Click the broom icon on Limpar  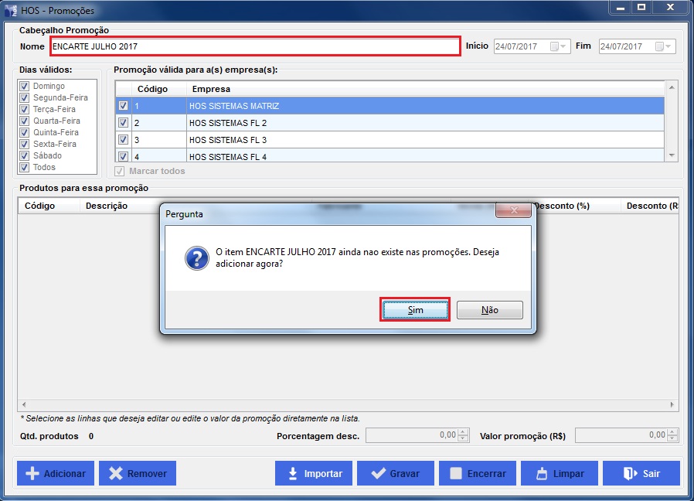[541, 473]
